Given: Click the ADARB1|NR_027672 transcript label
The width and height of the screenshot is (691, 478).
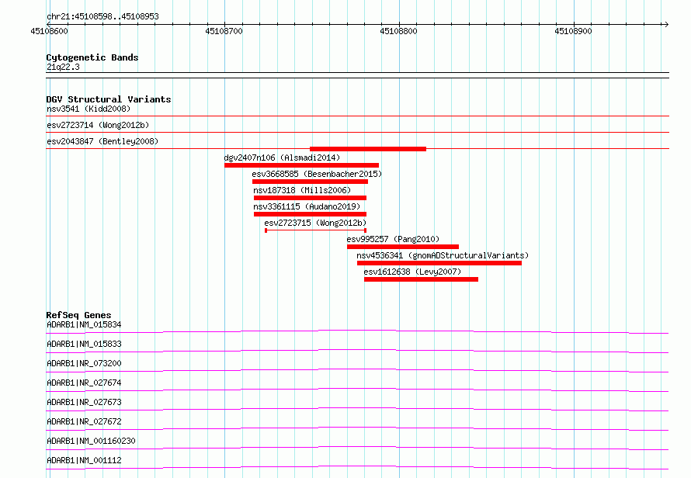Looking at the screenshot, I should point(84,421).
